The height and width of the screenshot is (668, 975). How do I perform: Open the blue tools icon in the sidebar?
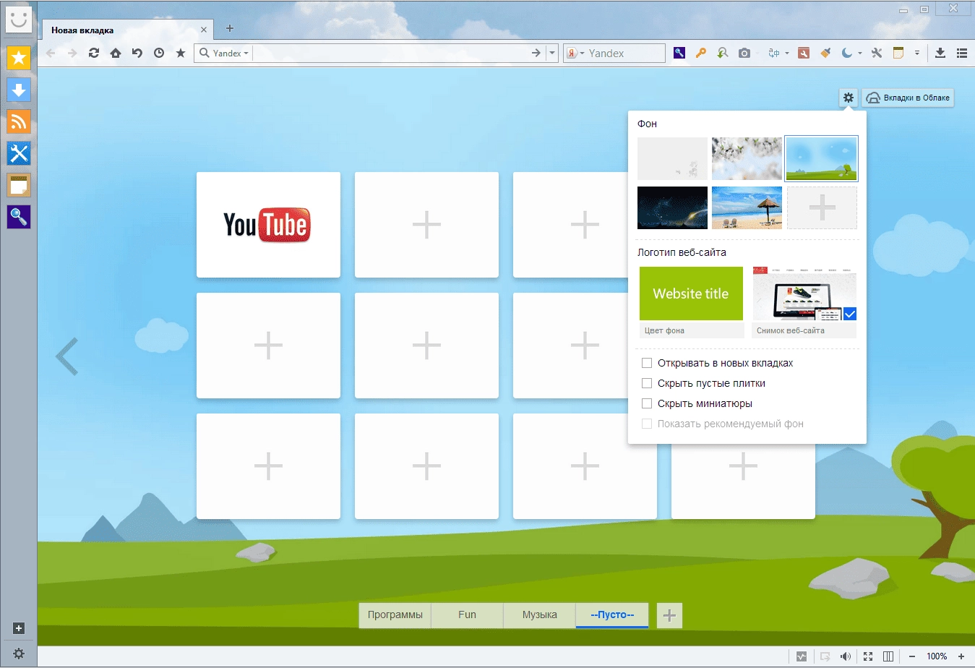19,153
